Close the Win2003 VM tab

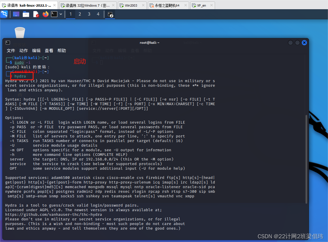pyautogui.click(x=143, y=5)
